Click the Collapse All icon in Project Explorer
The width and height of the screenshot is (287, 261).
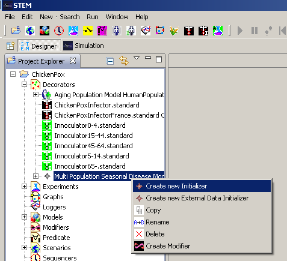(x=110, y=61)
